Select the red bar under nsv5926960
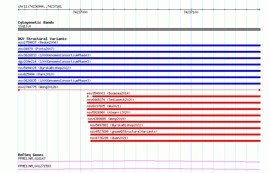Viewport: 269px width, 173px height. (x=174, y=115)
